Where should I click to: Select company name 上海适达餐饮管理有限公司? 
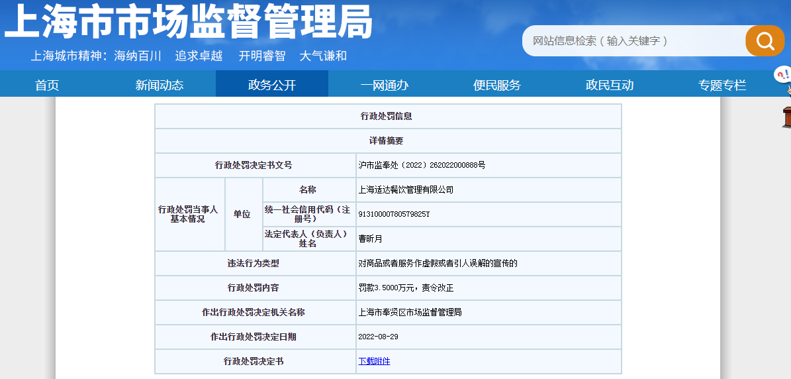406,189
